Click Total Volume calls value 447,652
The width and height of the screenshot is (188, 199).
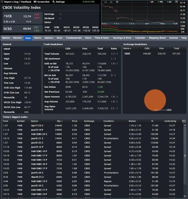(x=70, y=54)
